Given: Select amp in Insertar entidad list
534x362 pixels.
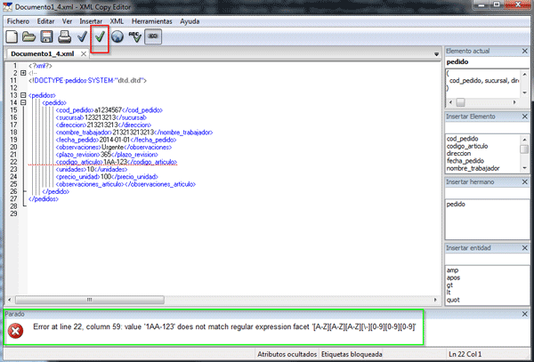Looking at the screenshot, I should [x=453, y=268].
